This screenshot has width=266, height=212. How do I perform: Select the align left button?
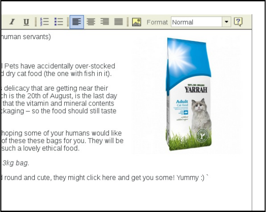77,22
